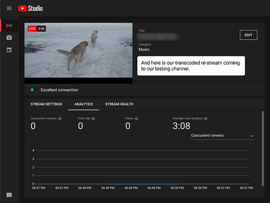Show help for Views metric
This screenshot has width=270, height=203.
point(137,118)
